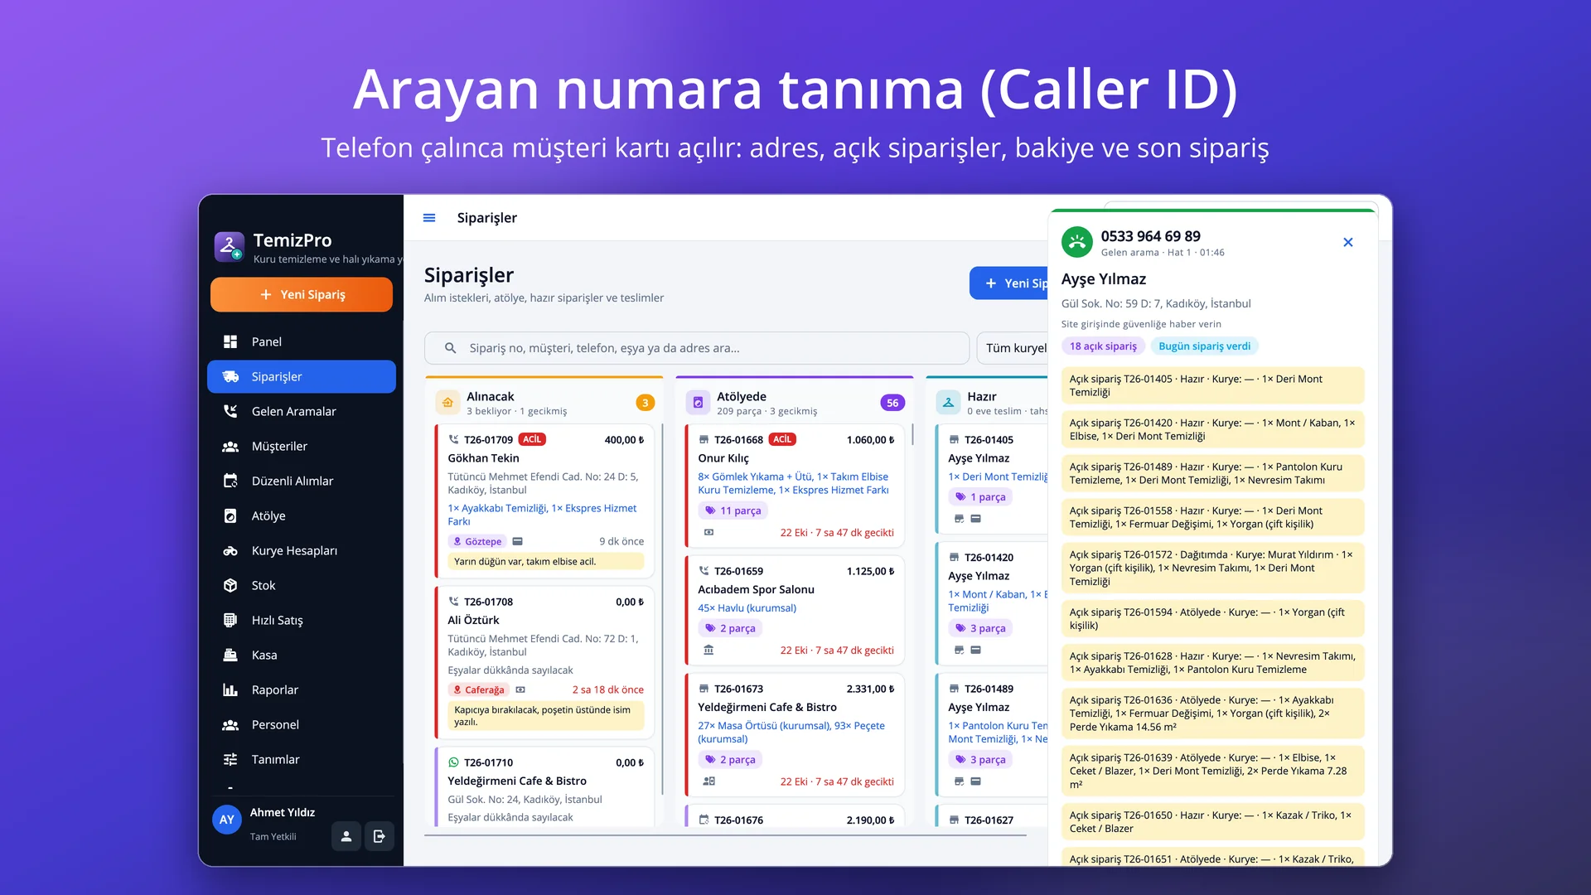Click the blue Yeni Sipariş button
Screen dimensions: 1591x895
pos(1009,283)
